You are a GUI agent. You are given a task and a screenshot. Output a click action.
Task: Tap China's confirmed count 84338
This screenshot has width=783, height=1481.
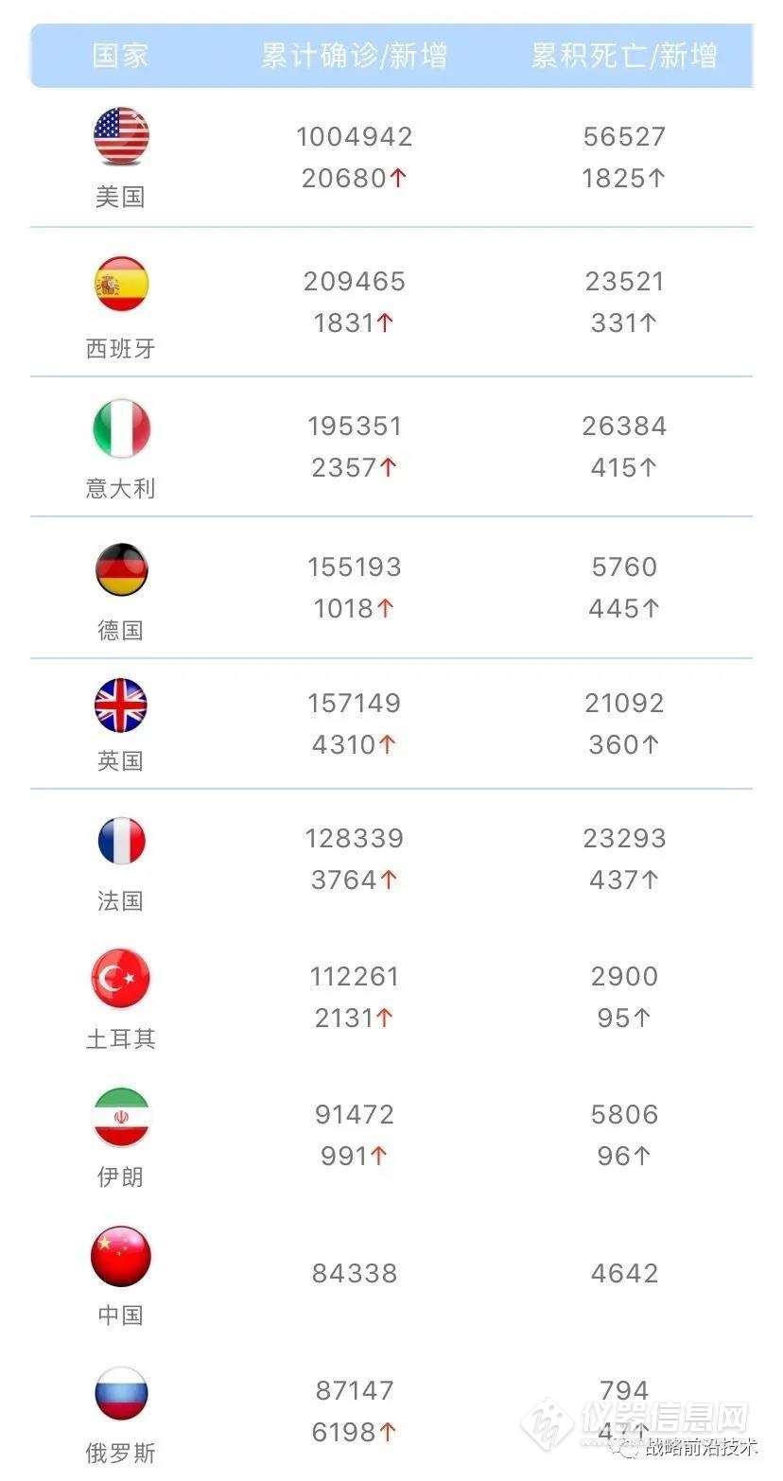click(x=355, y=1274)
